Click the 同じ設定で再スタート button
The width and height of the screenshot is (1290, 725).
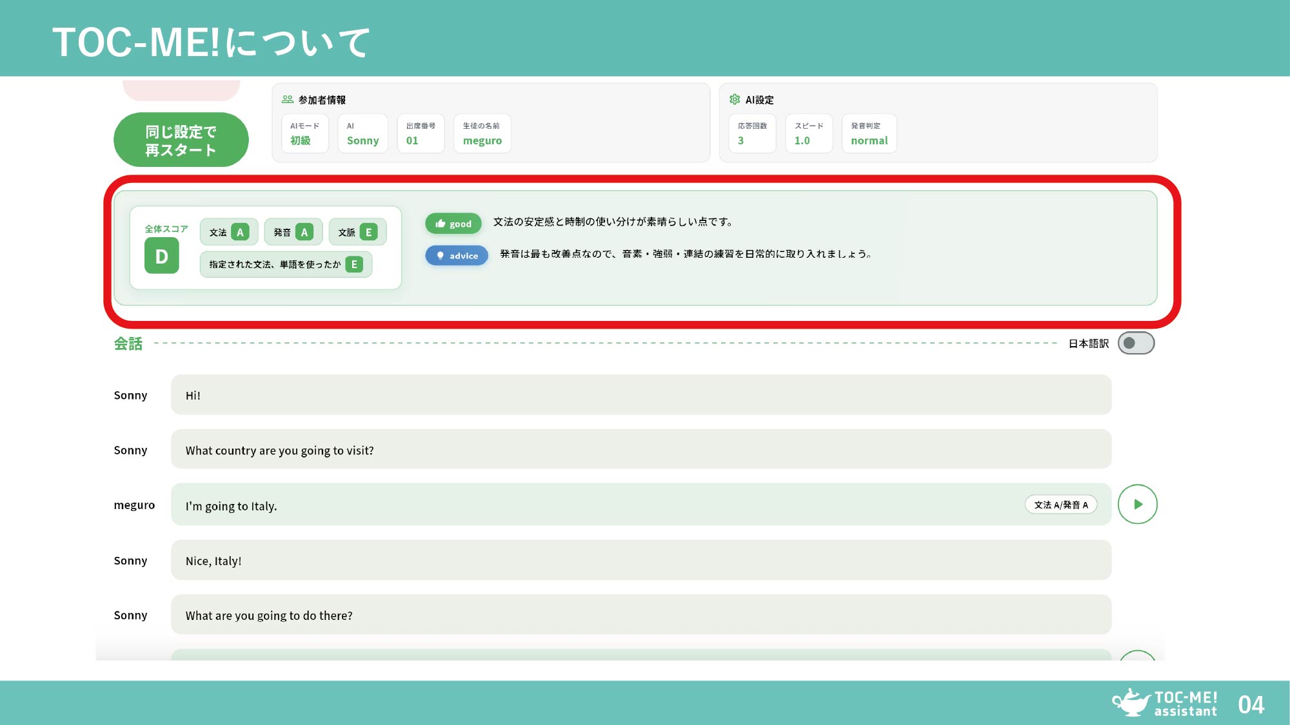click(181, 140)
